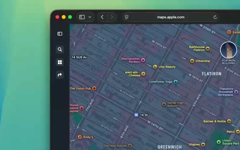Open the page menu icon in address bar
The image size is (240, 150).
[127, 17]
